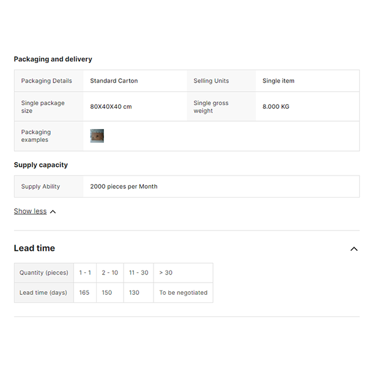The image size is (367, 367).
Task: Select the 2 - 10 quantity column
Action: point(110,273)
